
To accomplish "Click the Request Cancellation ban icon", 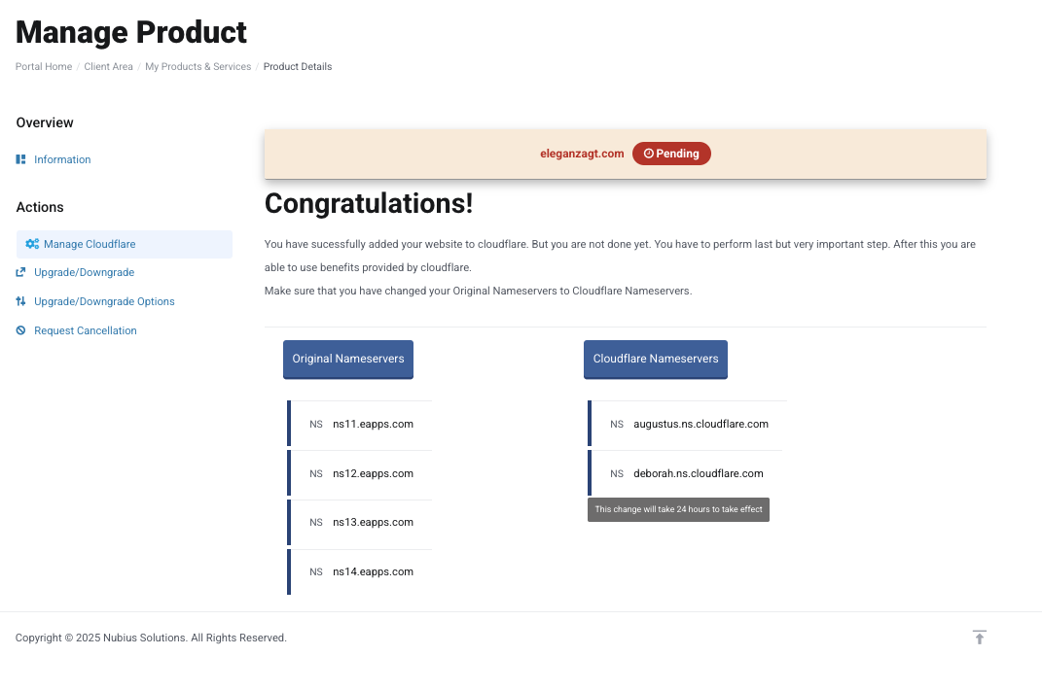I will [20, 330].
